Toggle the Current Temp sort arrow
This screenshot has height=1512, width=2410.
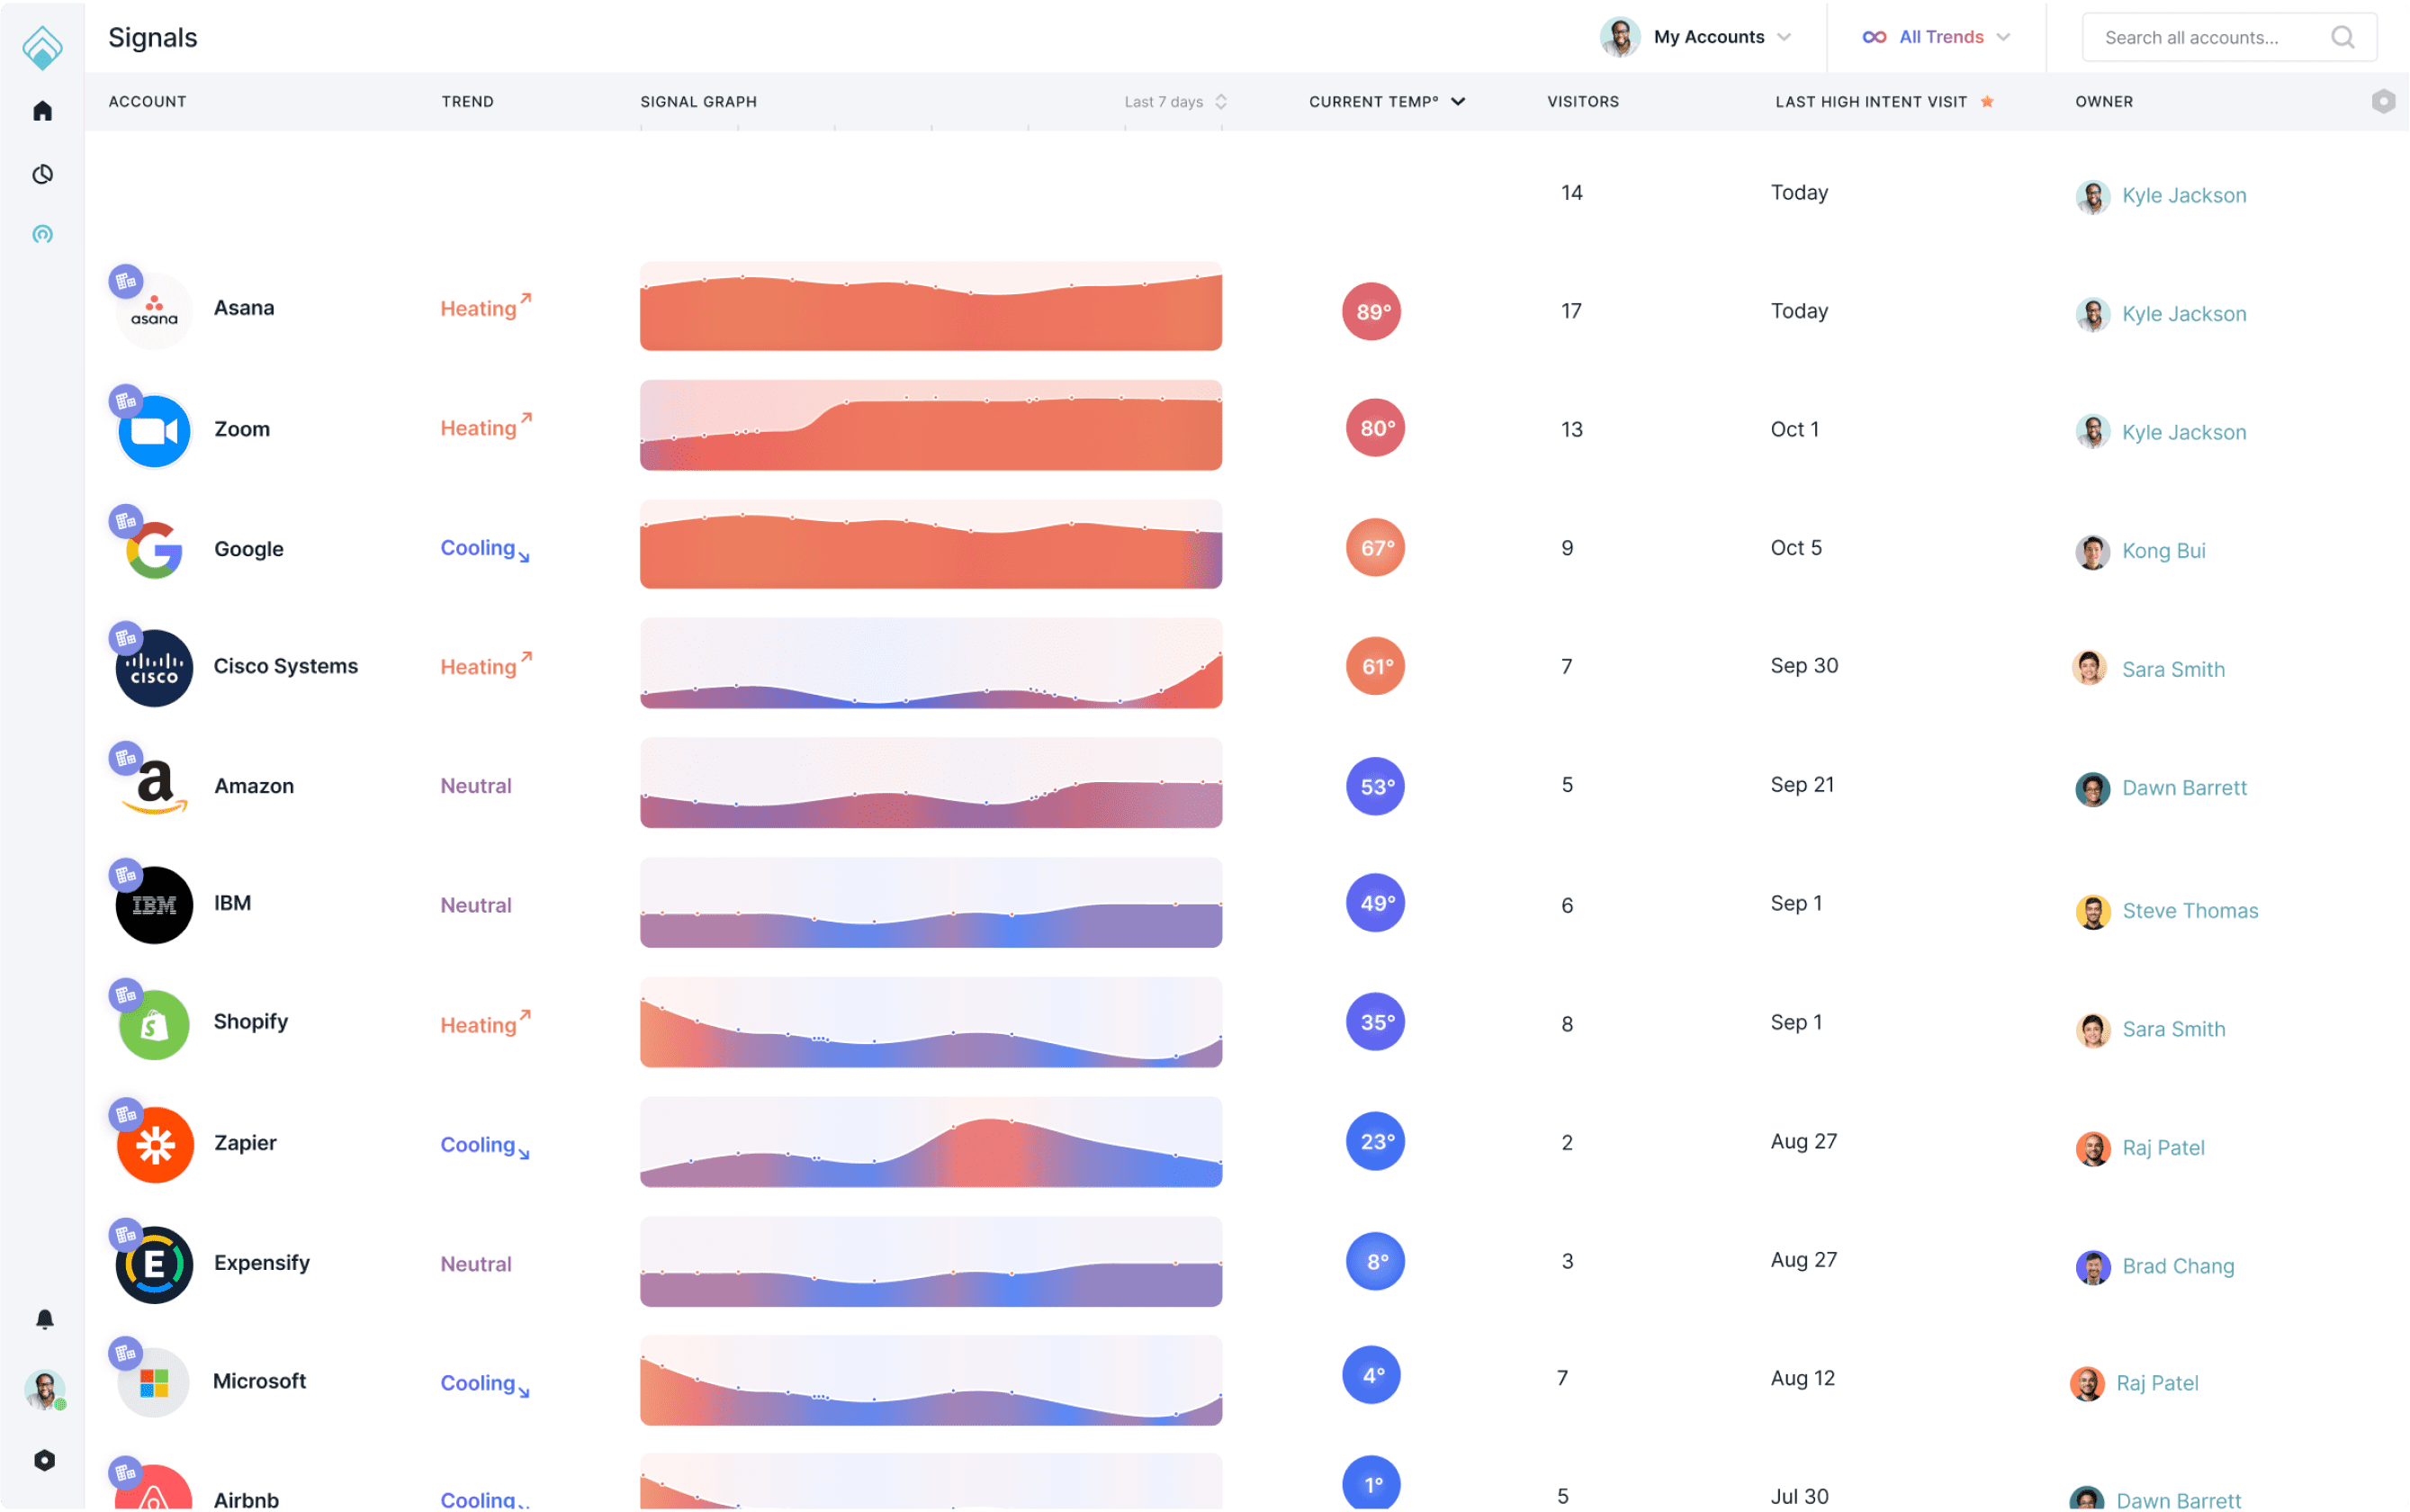(x=1458, y=101)
